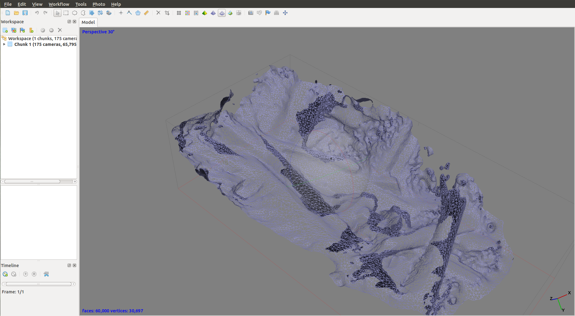Float the Workspace panel

pos(69,22)
